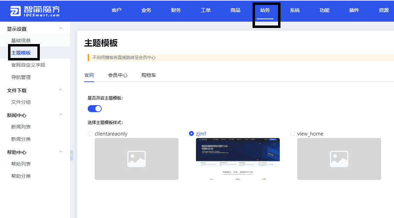Collapse the 新闻中心 sidebar section

61,114
